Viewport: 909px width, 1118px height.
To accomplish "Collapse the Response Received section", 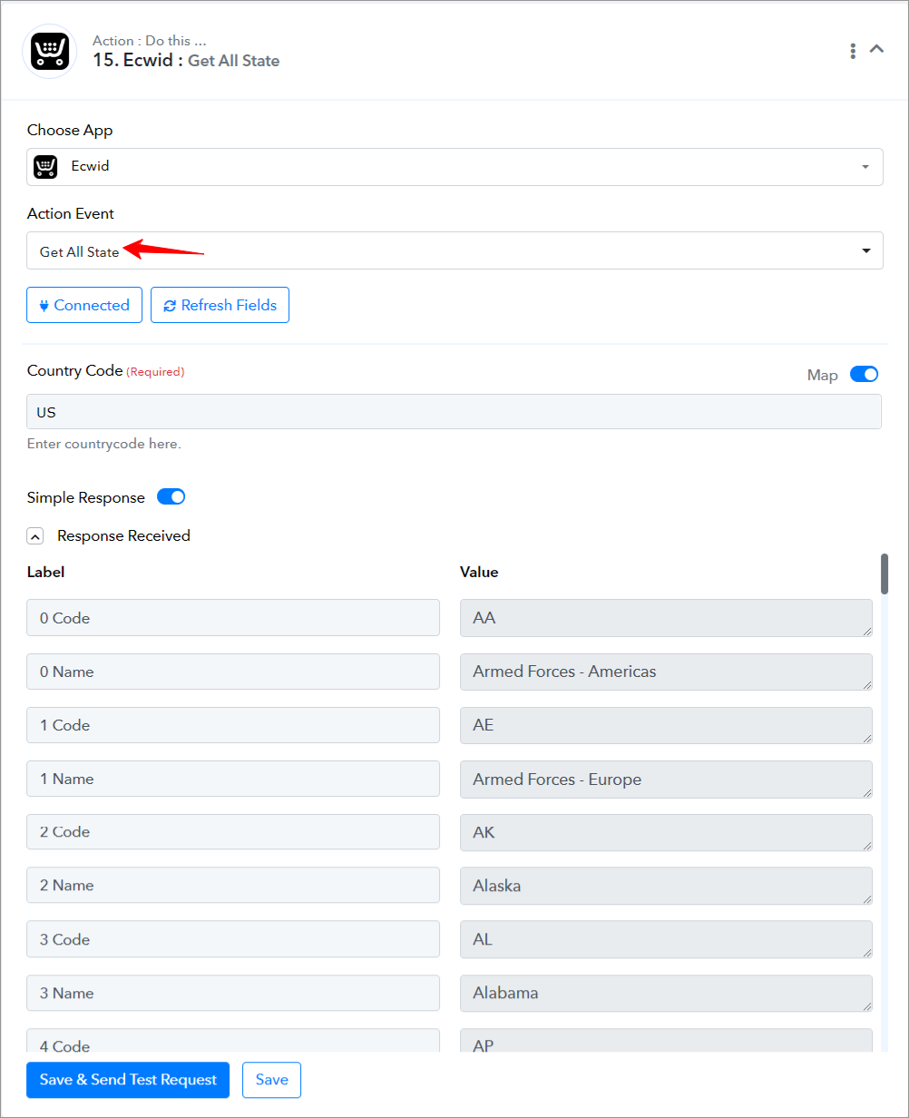I will pyautogui.click(x=34, y=536).
